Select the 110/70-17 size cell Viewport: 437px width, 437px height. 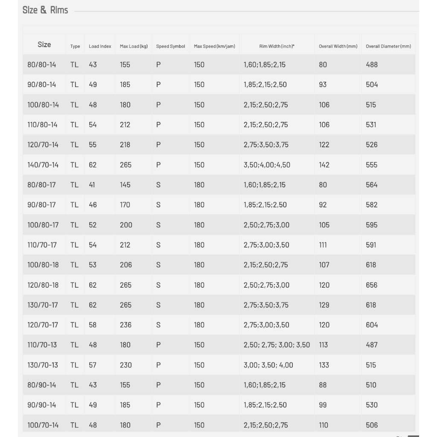point(42,245)
